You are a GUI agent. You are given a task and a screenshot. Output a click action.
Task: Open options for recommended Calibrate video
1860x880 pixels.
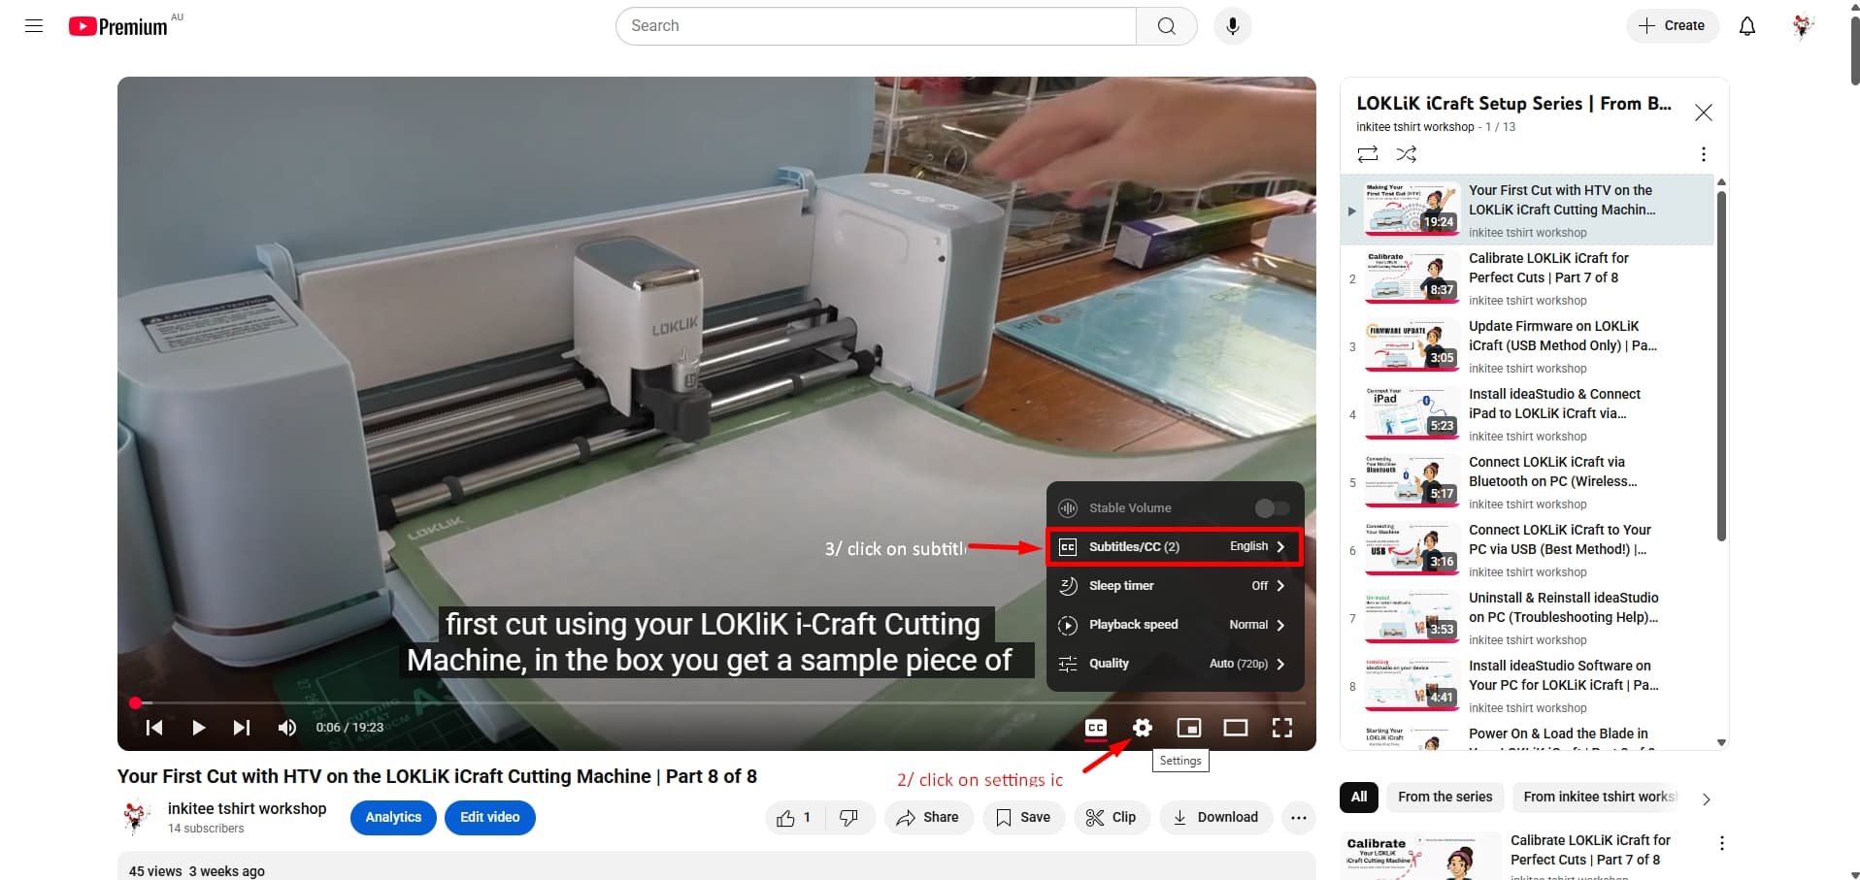[x=1722, y=844]
